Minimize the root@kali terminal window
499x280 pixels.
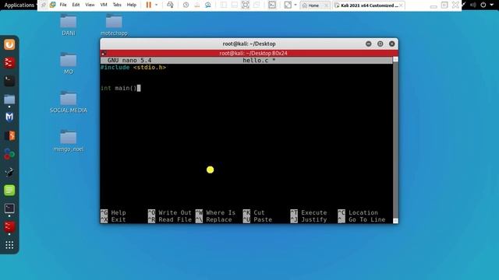pos(369,44)
